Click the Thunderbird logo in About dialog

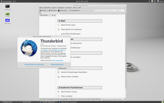pos(29,48)
